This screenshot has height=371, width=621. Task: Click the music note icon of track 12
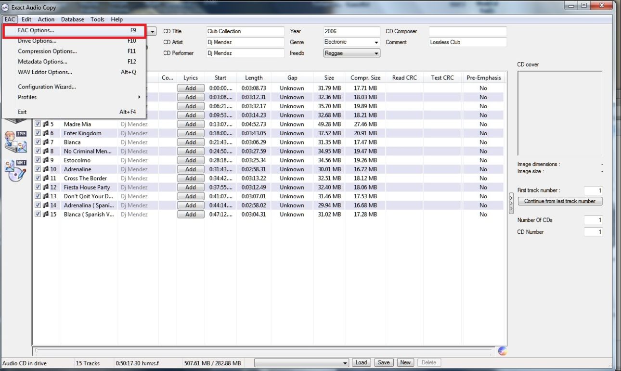pyautogui.click(x=46, y=187)
